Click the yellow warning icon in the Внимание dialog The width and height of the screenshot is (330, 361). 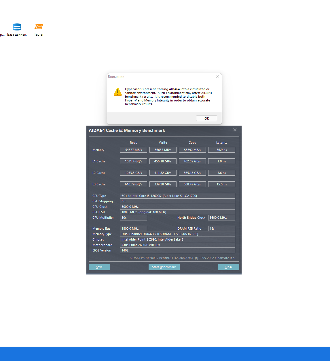(118, 92)
